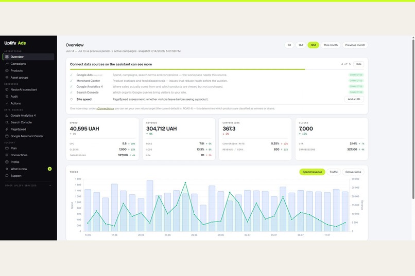This screenshot has width=415, height=276.
Task: Expand Other Uplify Services chevron
Action: coord(50,186)
